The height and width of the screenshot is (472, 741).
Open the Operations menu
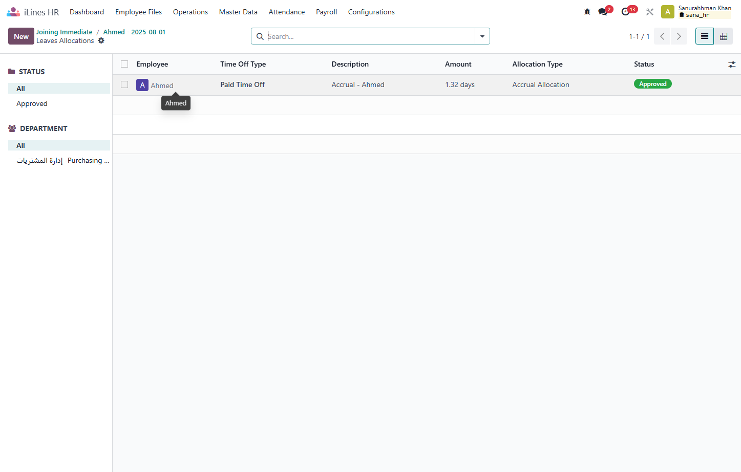(190, 12)
